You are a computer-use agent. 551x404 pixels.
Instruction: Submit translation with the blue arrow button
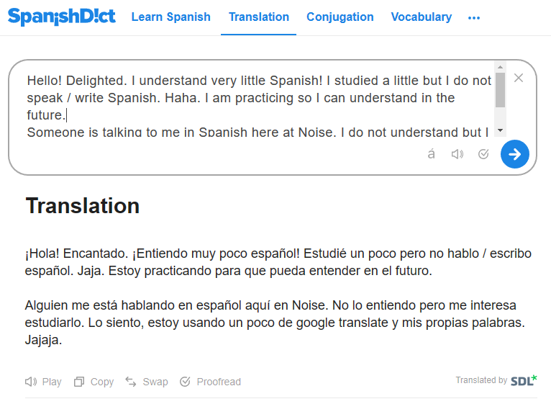click(x=514, y=154)
